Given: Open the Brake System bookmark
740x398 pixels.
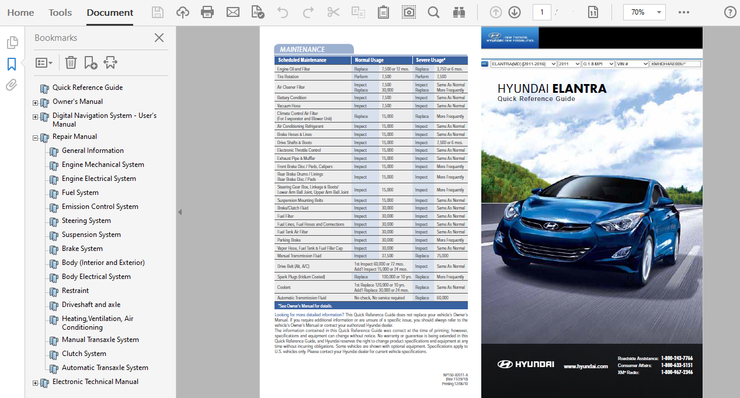Looking at the screenshot, I should pos(82,249).
